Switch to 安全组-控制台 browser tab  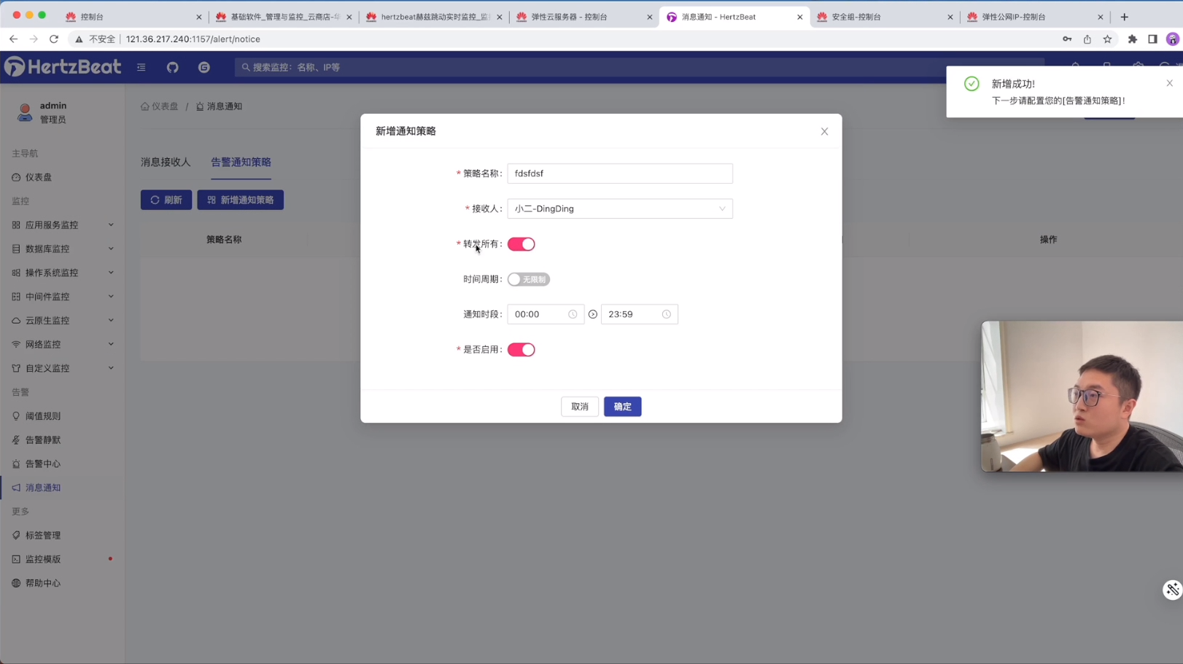884,17
